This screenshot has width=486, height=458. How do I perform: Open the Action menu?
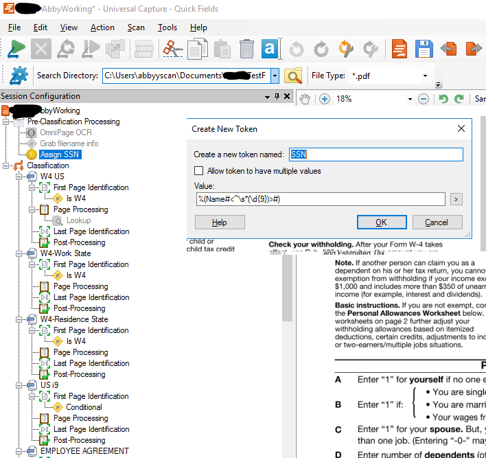coord(102,27)
